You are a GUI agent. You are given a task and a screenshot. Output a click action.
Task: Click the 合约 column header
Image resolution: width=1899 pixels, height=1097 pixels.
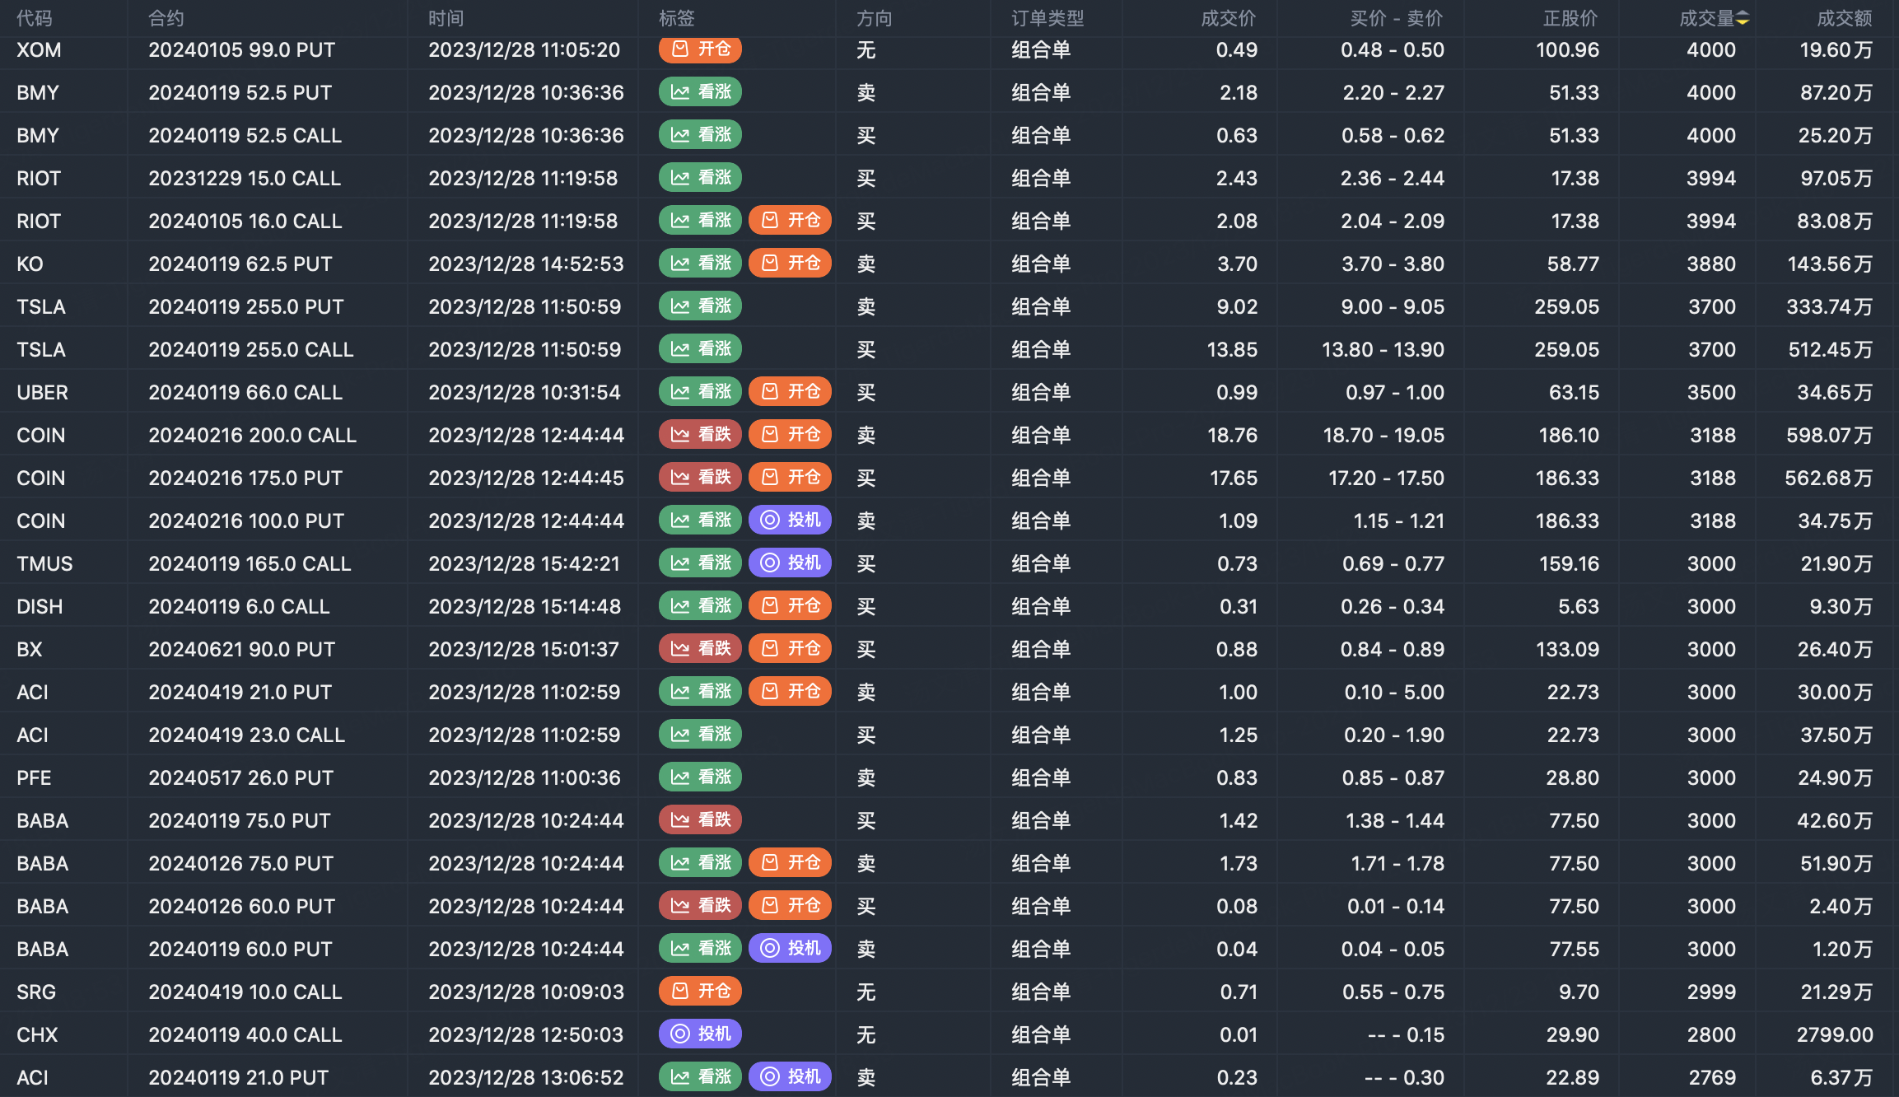click(x=166, y=18)
